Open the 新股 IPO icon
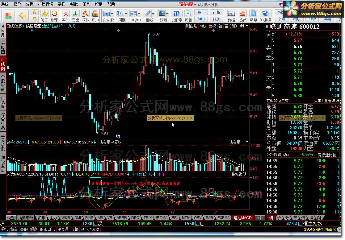The height and width of the screenshot is (240, 345). (253, 14)
